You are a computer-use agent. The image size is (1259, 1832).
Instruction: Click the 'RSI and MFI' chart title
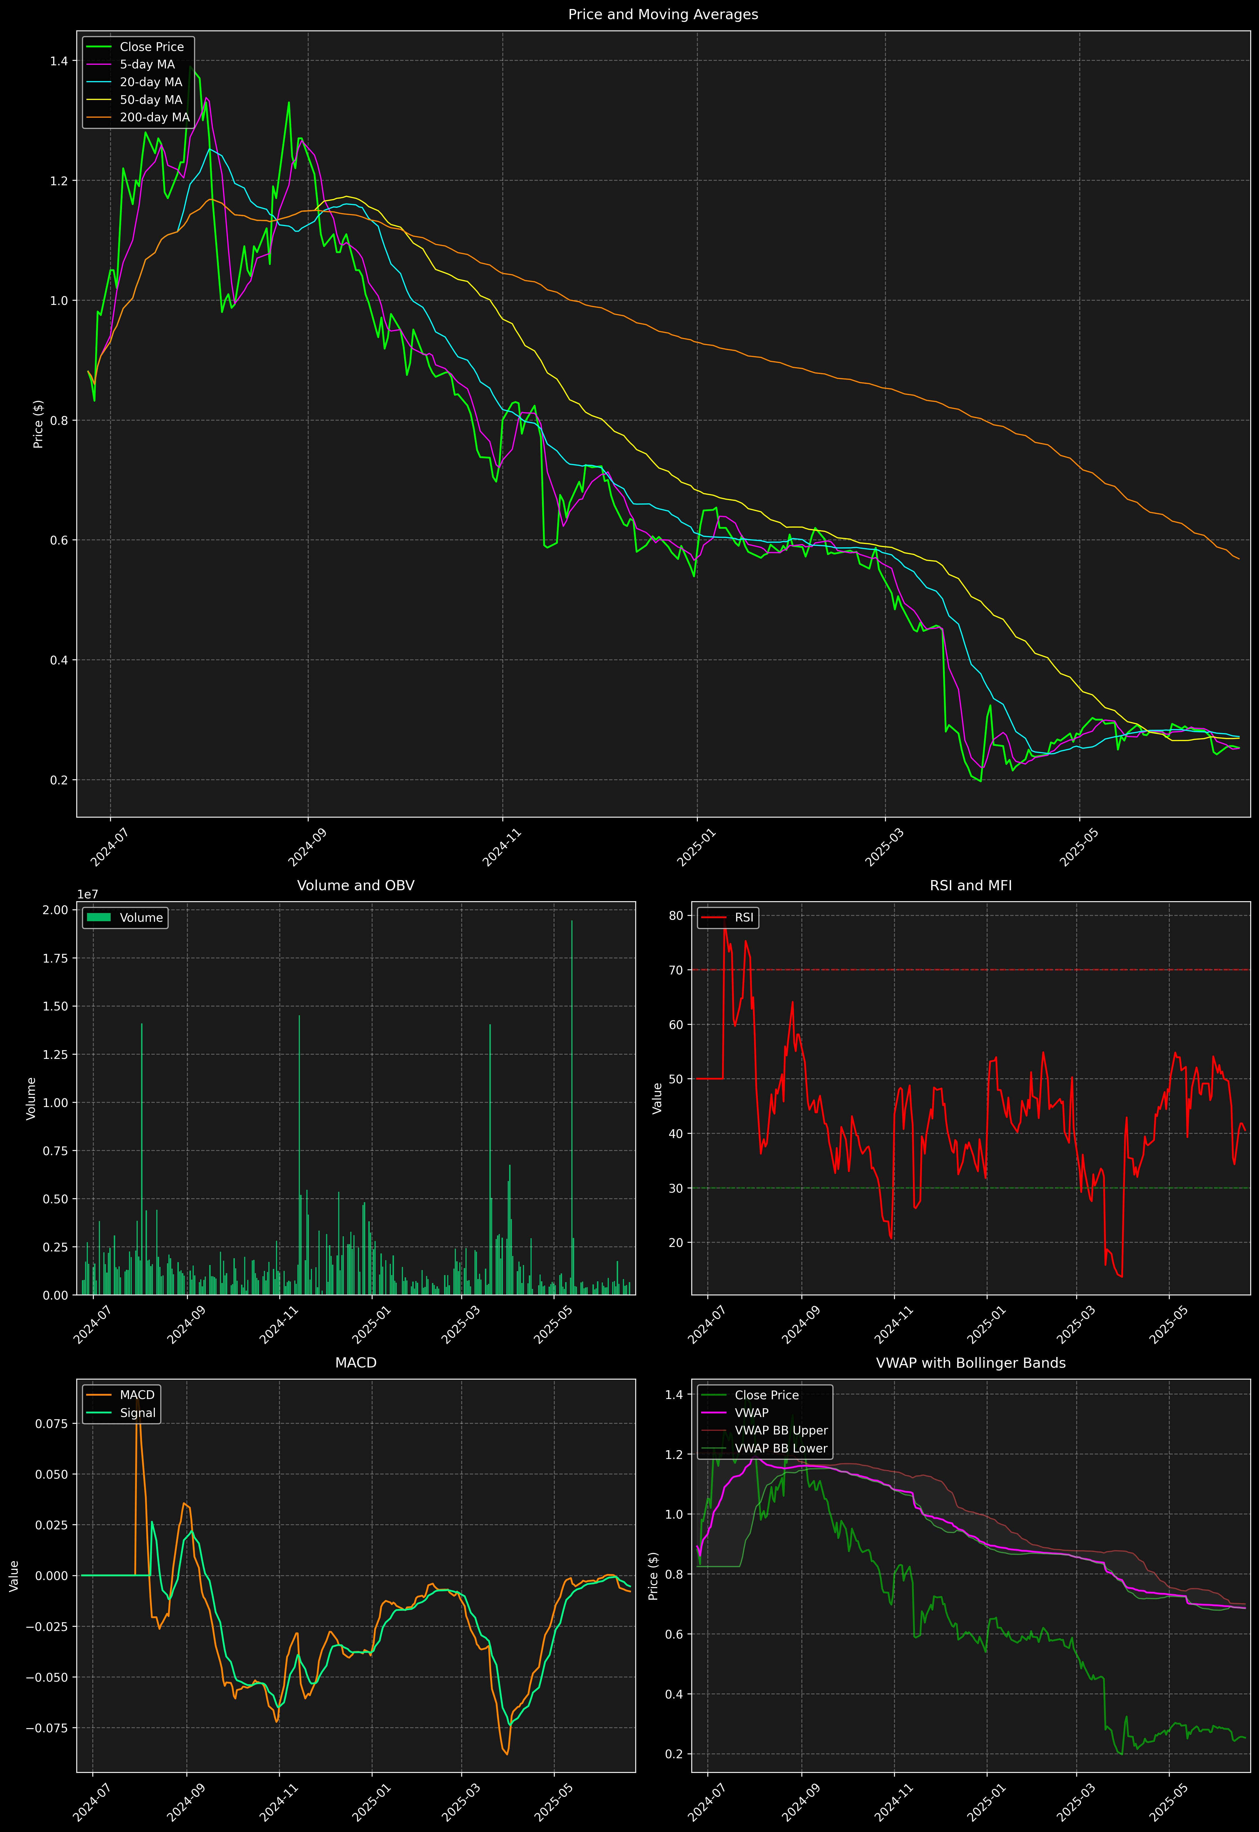[x=970, y=886]
